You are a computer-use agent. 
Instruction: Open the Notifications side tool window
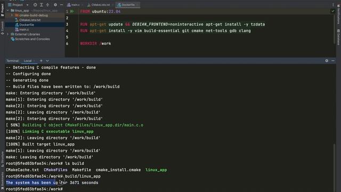coord(338,15)
